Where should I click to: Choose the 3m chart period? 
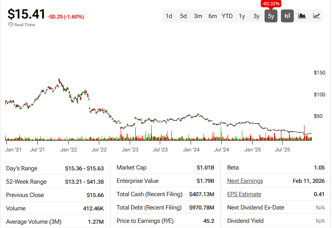click(x=198, y=16)
